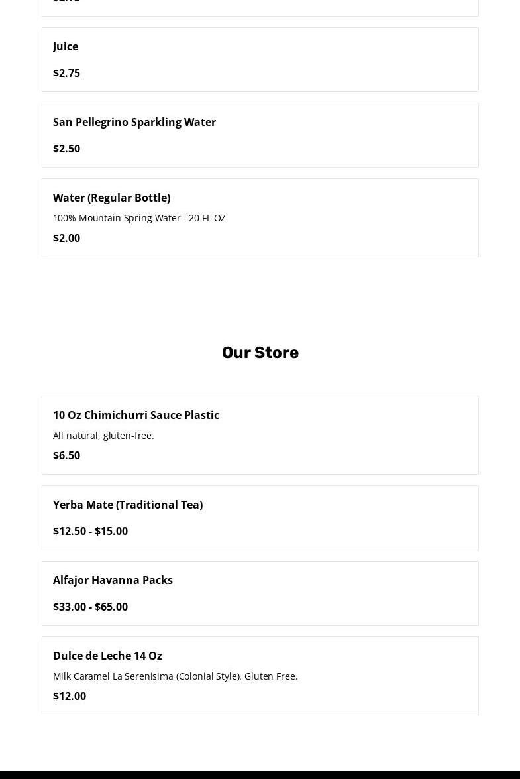Open Water (Regular Bottle) item

[111, 198]
